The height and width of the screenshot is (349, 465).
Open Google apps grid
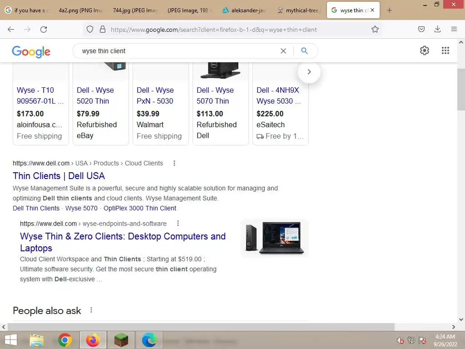point(445,50)
